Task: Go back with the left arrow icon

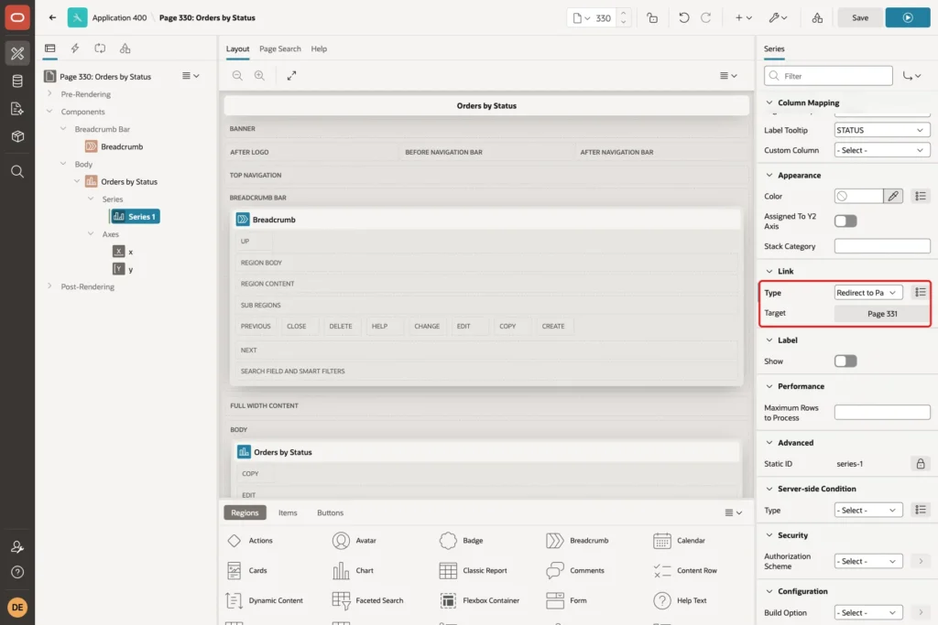Action: click(52, 17)
